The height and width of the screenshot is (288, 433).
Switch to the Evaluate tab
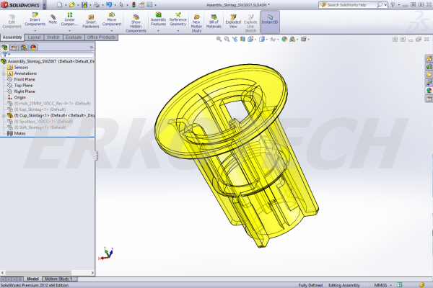click(x=73, y=37)
